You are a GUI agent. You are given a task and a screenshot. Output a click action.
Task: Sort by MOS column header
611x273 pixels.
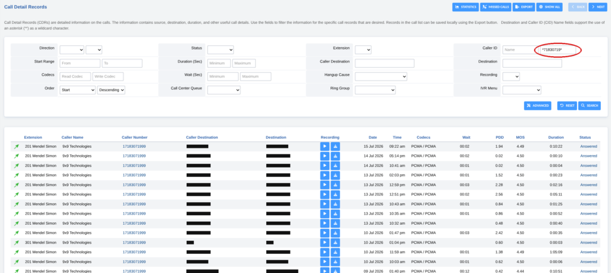point(520,137)
